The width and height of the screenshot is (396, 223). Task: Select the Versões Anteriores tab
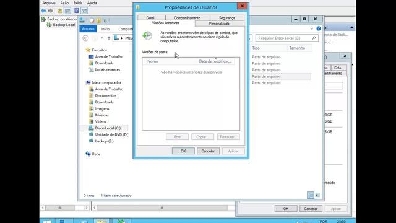166,23
